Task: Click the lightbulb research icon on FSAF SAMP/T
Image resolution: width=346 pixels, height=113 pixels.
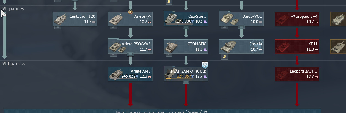Action: pos(205,65)
